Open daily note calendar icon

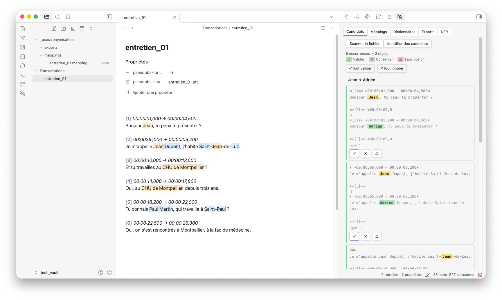coord(23,57)
